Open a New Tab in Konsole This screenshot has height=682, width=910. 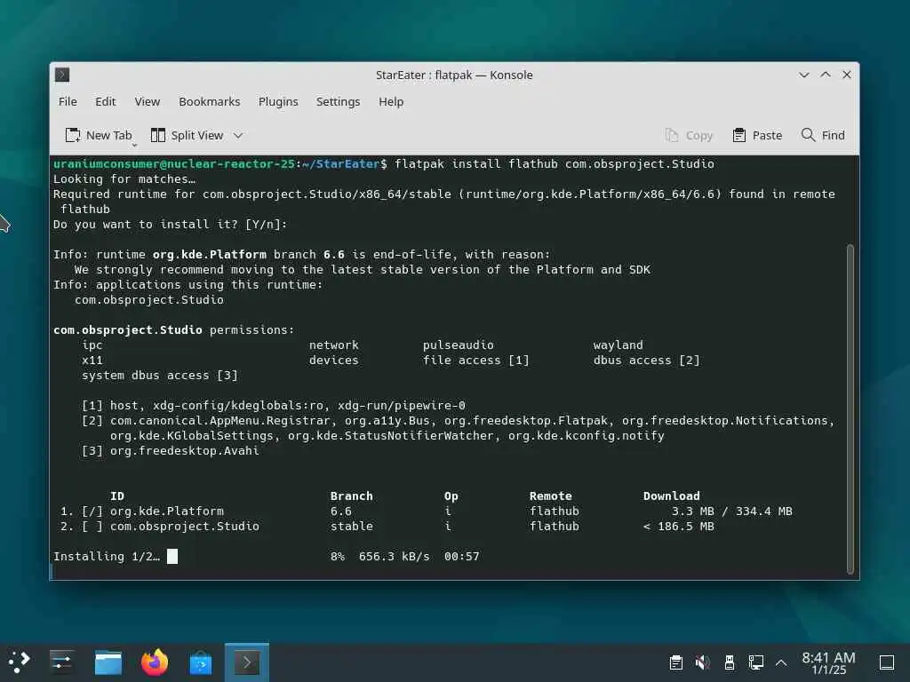click(x=99, y=135)
